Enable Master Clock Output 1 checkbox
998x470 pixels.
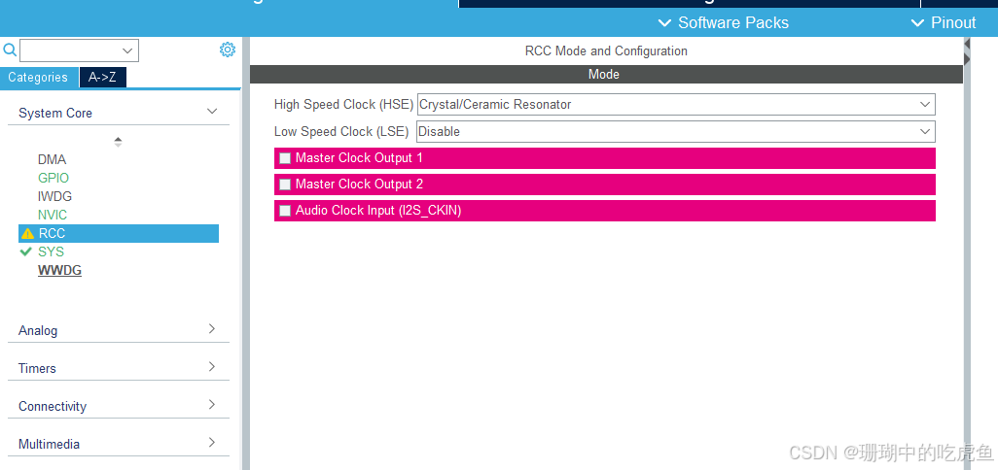pos(284,158)
